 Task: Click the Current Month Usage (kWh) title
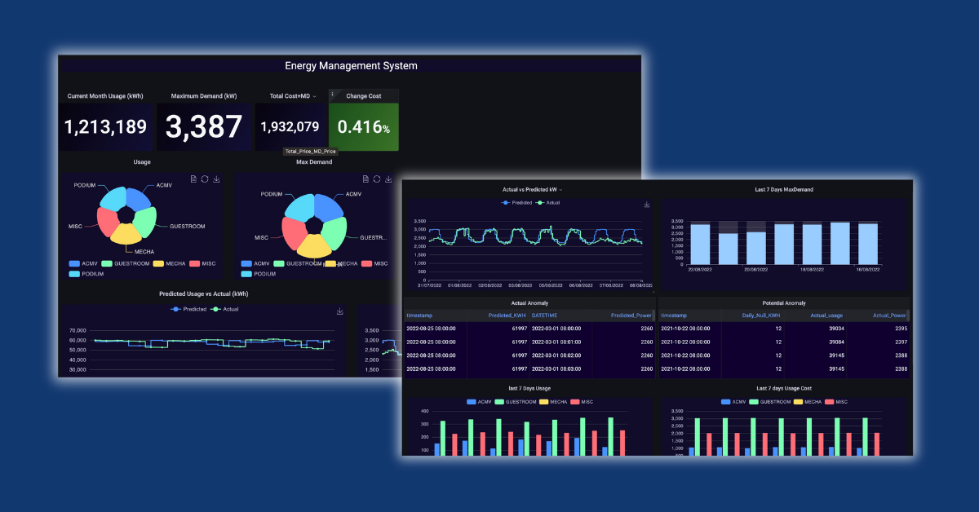point(105,96)
